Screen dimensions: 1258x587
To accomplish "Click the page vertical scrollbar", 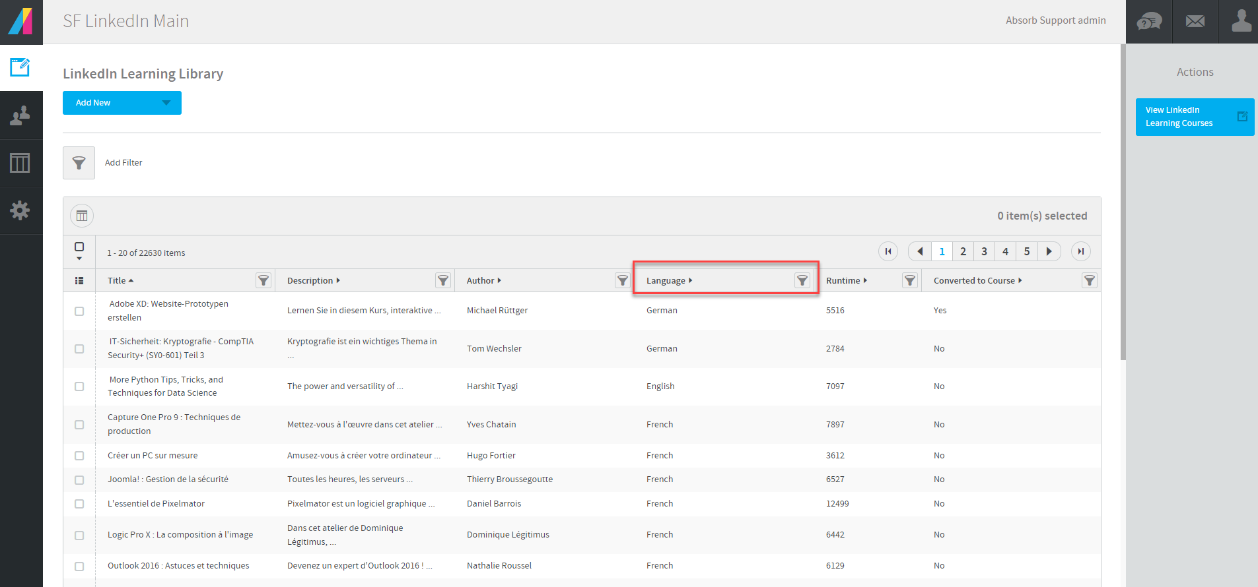I will click(1123, 202).
